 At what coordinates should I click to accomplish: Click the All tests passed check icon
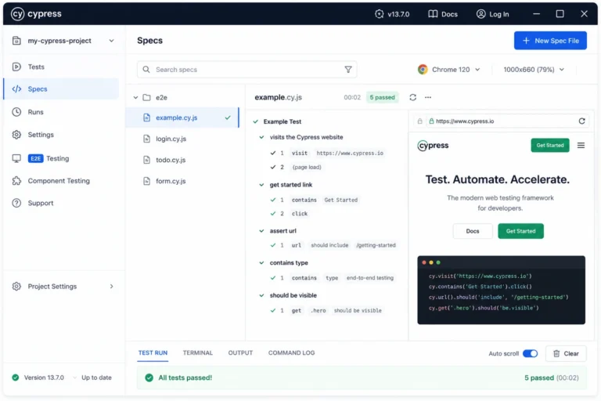tap(149, 378)
